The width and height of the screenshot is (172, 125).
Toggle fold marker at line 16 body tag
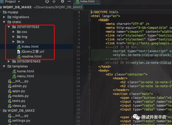[x=89, y=71]
